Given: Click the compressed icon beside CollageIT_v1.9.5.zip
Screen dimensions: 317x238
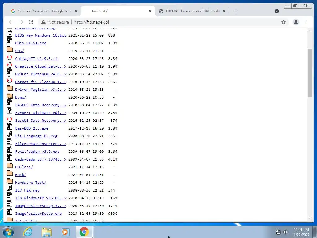Looking at the screenshot, I should click(x=10, y=56).
